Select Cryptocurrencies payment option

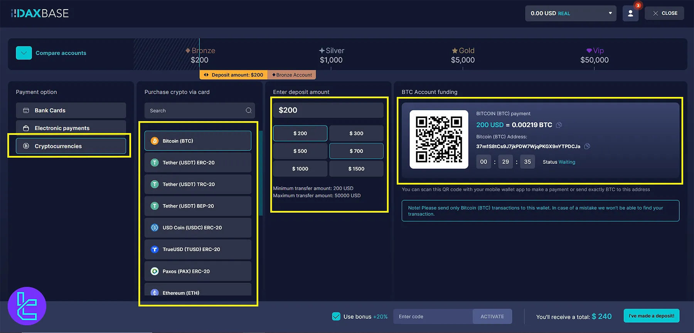coord(71,146)
